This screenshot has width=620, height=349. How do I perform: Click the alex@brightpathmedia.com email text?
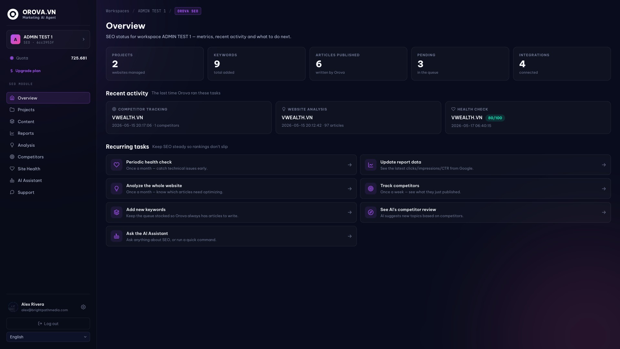click(x=45, y=310)
